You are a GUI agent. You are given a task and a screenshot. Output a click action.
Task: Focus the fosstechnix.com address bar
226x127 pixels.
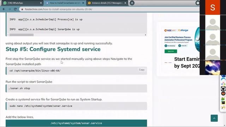click(x=109, y=9)
